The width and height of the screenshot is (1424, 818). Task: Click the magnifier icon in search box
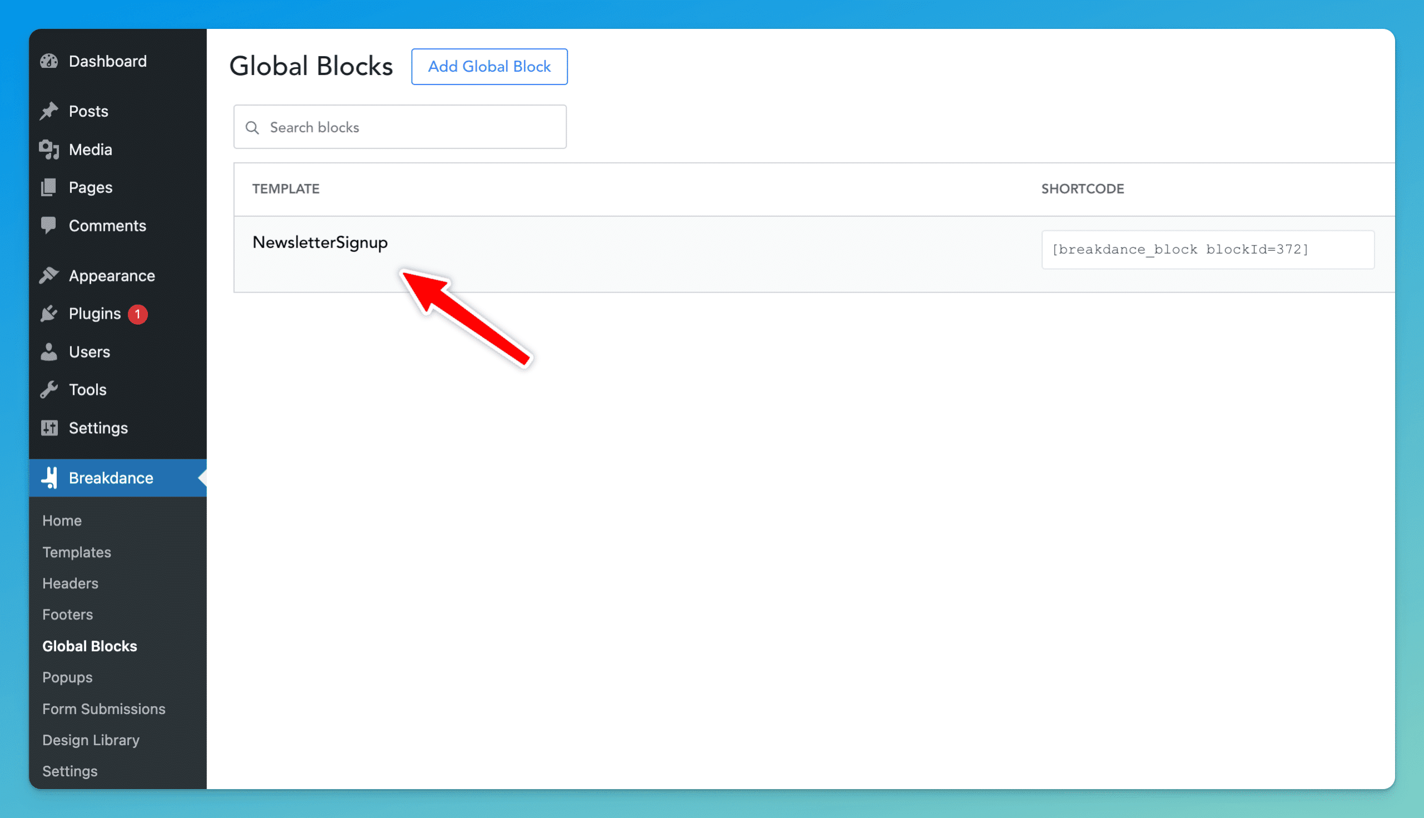pos(253,127)
